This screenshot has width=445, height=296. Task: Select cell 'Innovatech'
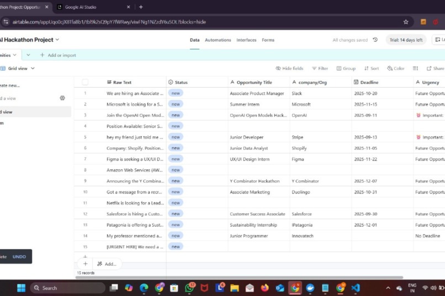coord(320,236)
